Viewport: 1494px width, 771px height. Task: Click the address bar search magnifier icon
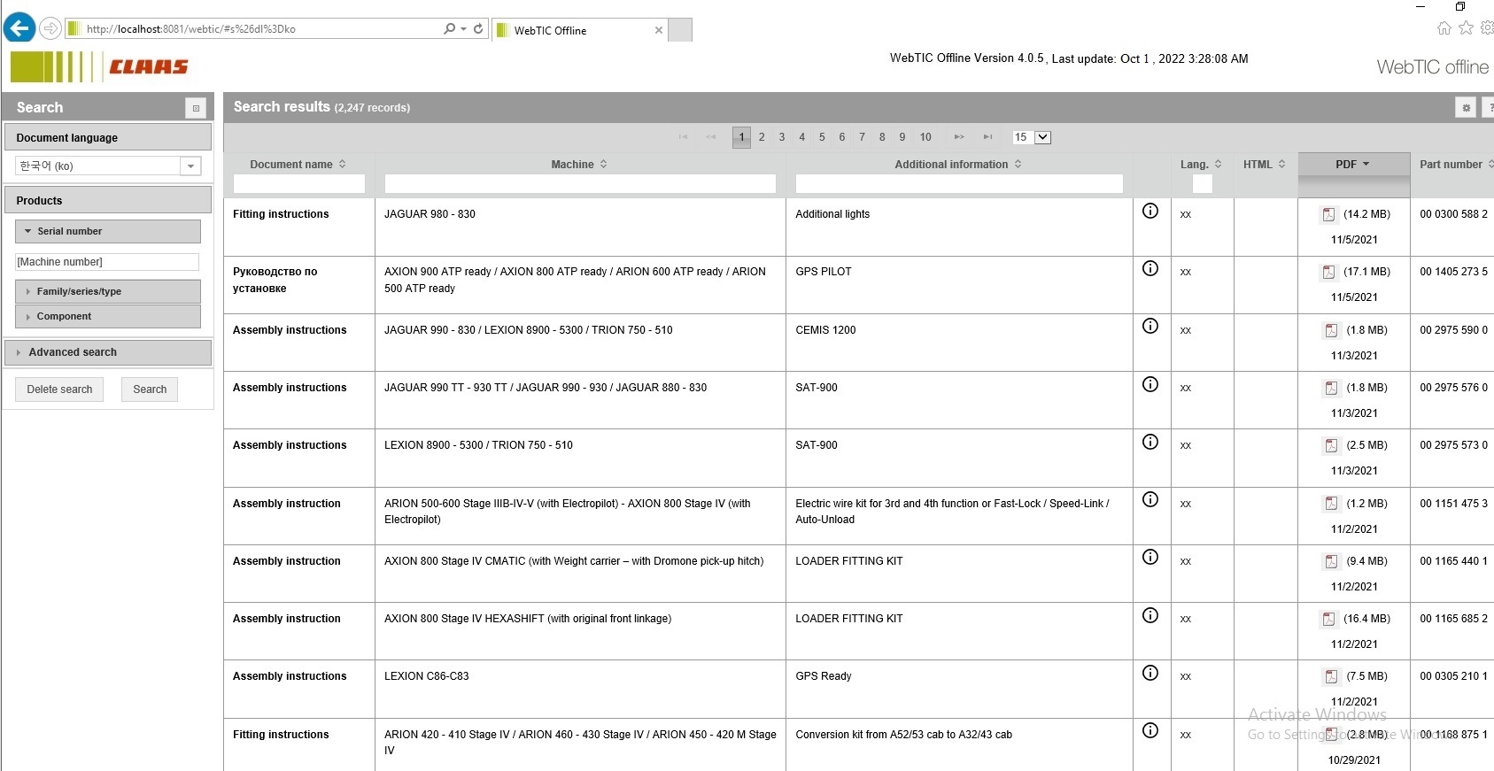tap(450, 29)
